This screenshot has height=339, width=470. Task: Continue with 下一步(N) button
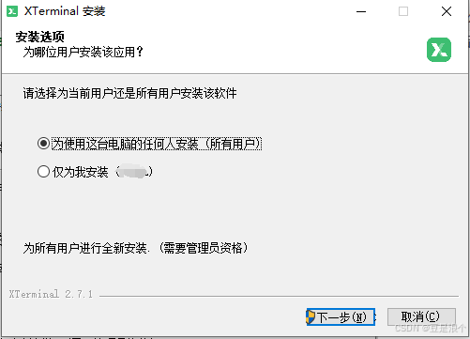click(x=341, y=317)
